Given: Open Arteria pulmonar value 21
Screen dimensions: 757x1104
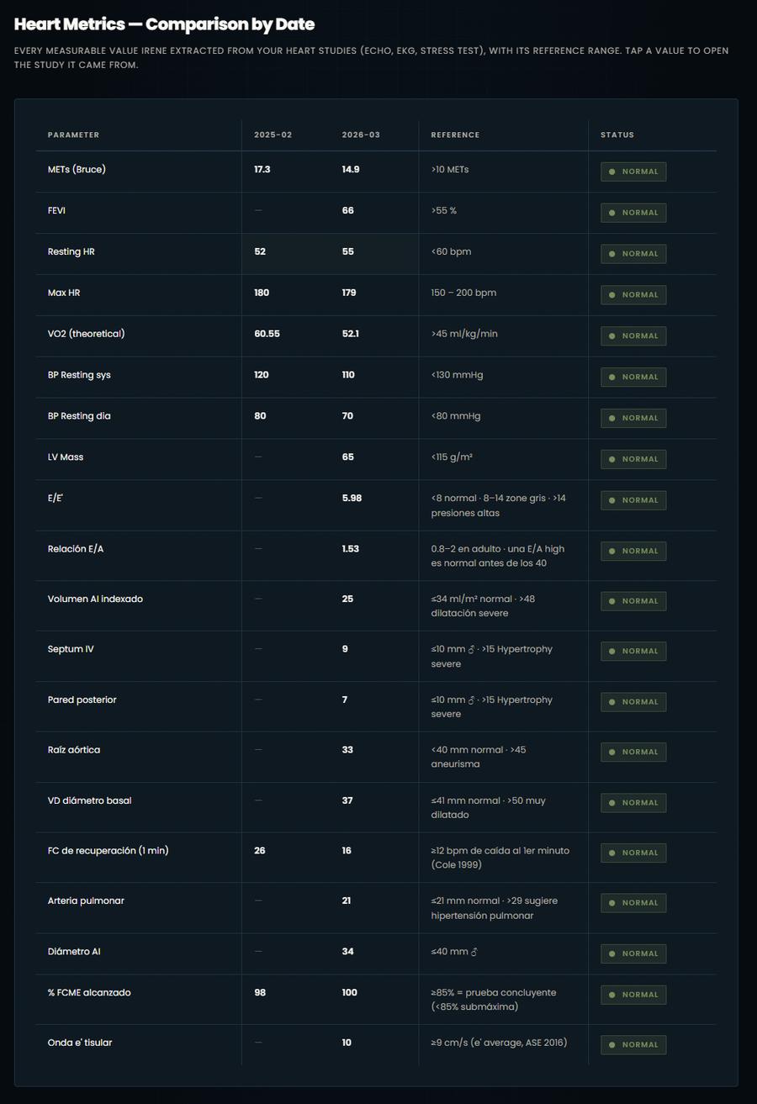Looking at the screenshot, I should click(x=347, y=901).
